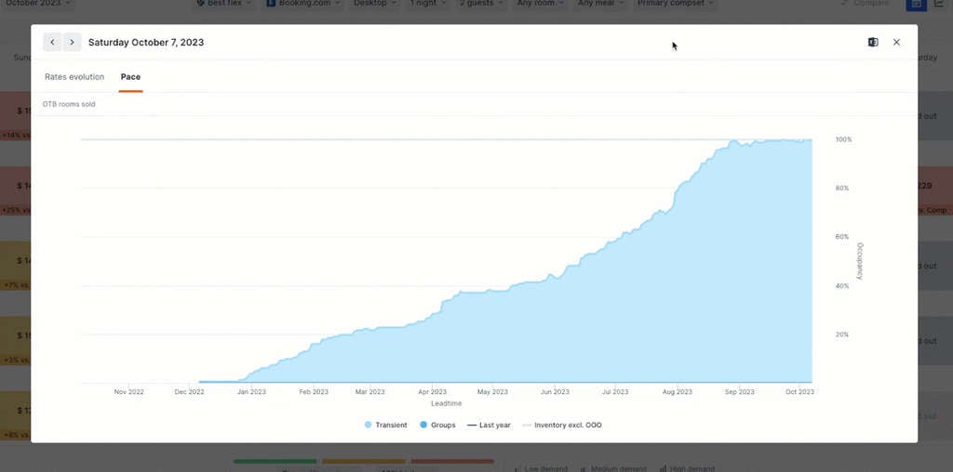Open the Primary compset dropdown behind the dialog
The width and height of the screenshot is (953, 472).
[675, 4]
